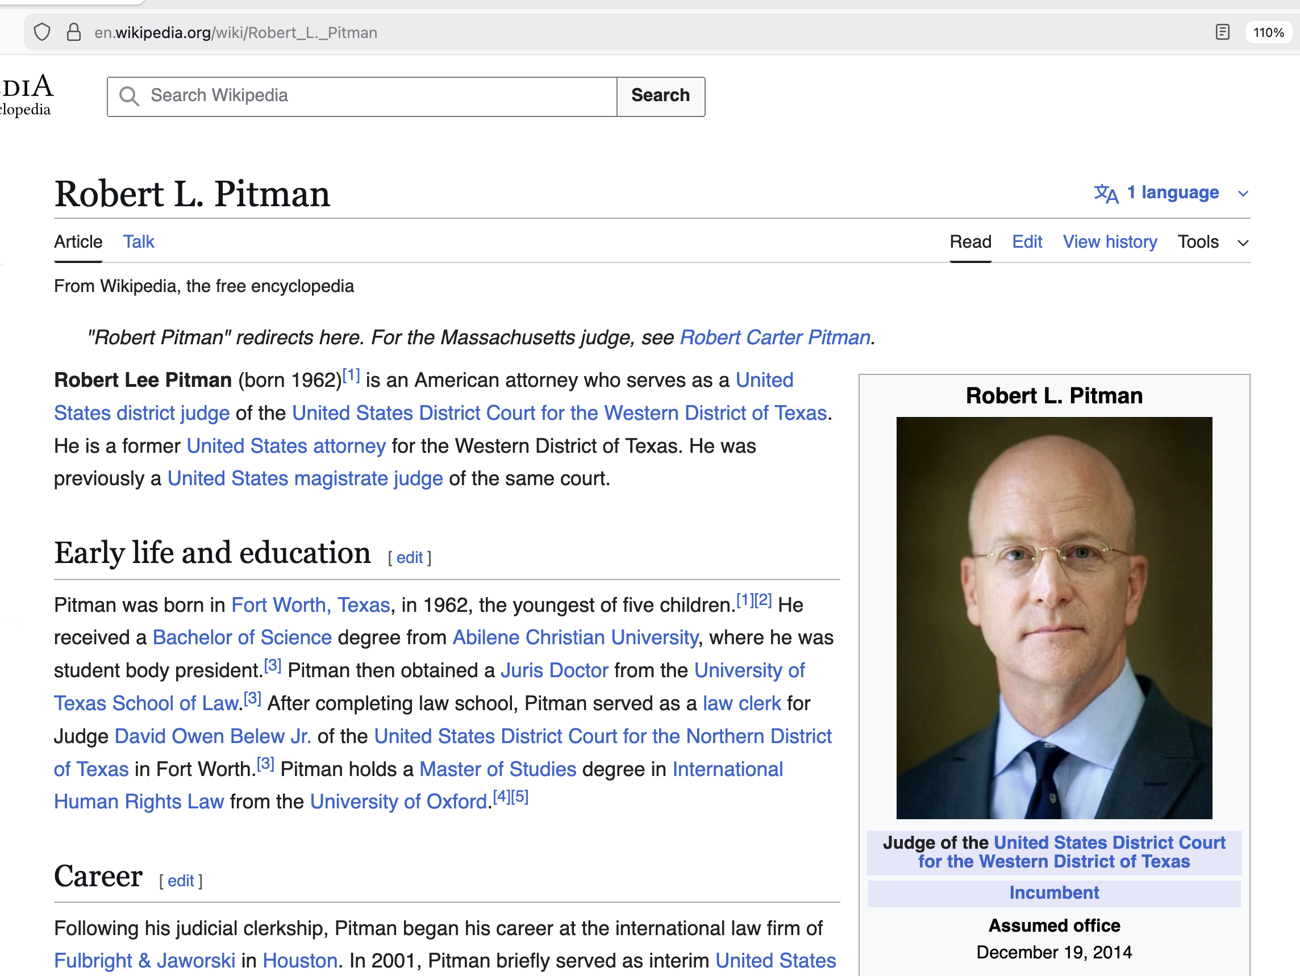Click the 110% zoom level badge
This screenshot has height=976, width=1300.
point(1268,32)
